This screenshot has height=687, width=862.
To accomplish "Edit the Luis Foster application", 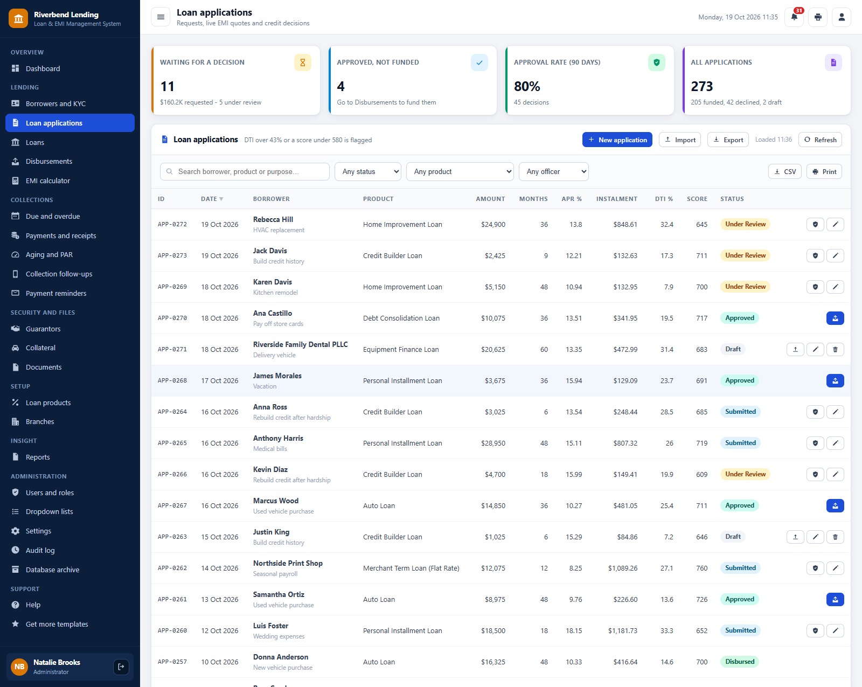I will 835,631.
